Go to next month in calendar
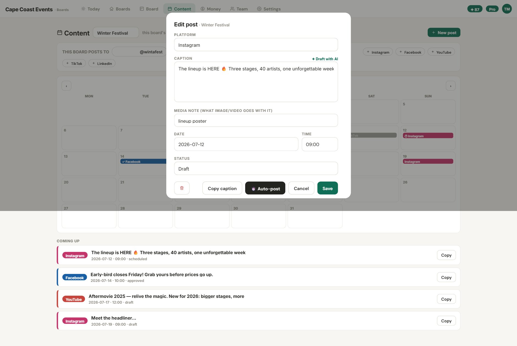517x346 pixels. 450,86
